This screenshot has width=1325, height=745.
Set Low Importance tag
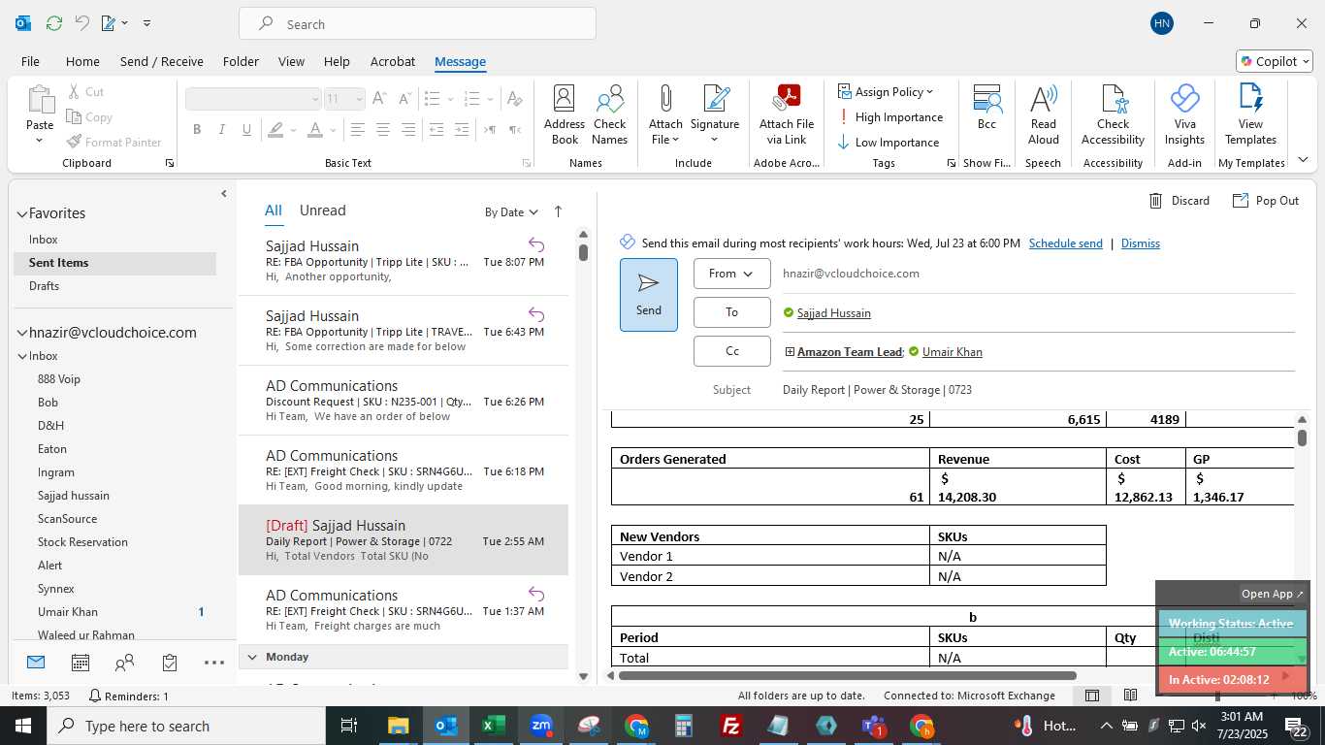tap(889, 143)
